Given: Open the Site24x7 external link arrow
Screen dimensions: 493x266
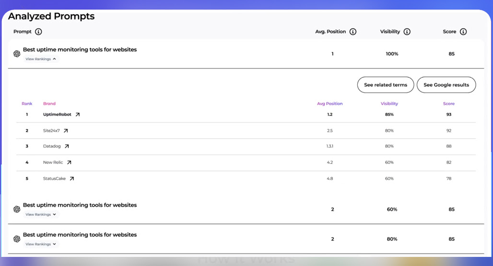Looking at the screenshot, I should pyautogui.click(x=66, y=131).
